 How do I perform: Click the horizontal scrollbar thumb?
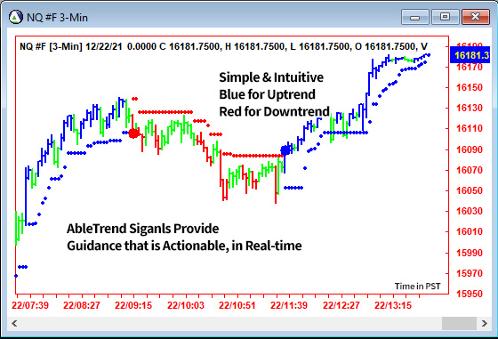tap(459, 324)
